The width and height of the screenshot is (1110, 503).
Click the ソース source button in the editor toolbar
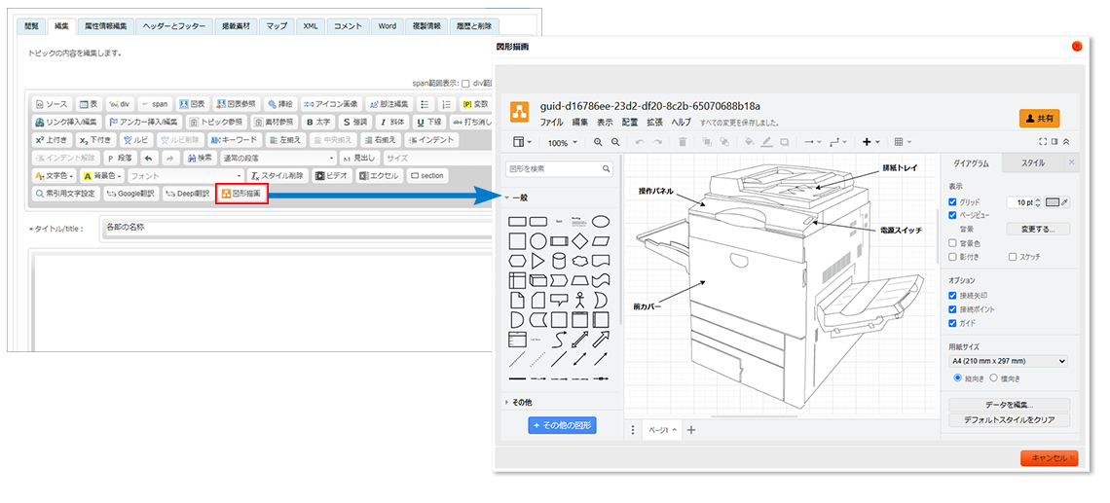(52, 103)
